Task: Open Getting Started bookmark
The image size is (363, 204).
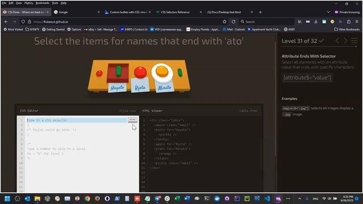Action: pyautogui.click(x=53, y=29)
